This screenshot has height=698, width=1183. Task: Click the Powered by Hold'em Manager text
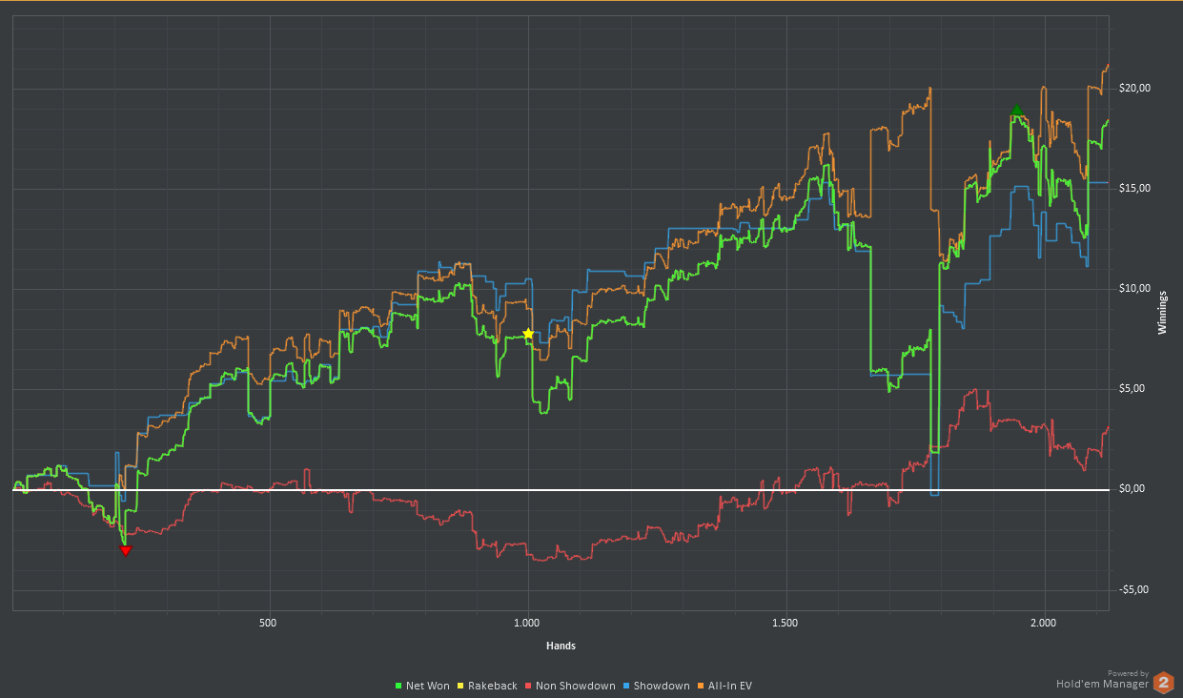pos(1102,679)
